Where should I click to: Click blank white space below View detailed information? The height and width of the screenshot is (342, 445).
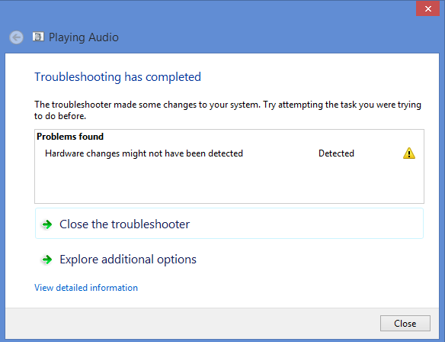(x=222, y=301)
